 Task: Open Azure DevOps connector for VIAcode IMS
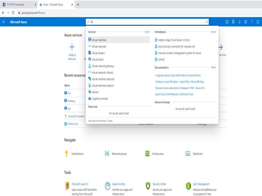(177, 46)
